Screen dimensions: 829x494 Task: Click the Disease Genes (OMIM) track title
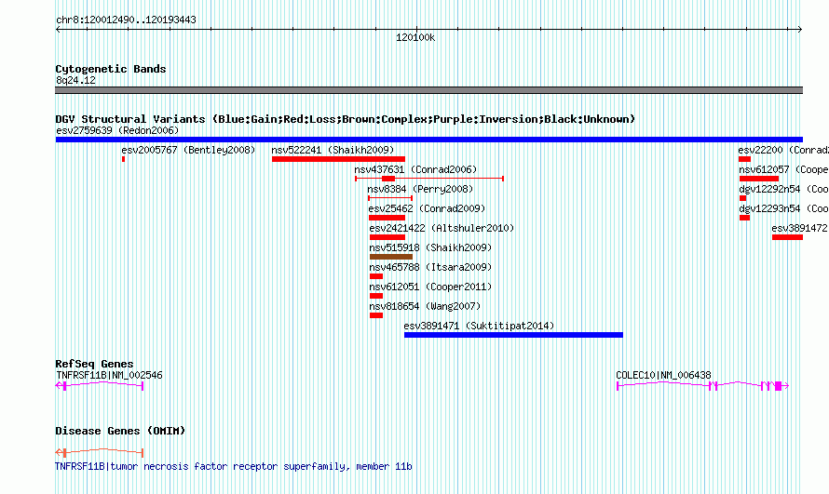point(120,431)
